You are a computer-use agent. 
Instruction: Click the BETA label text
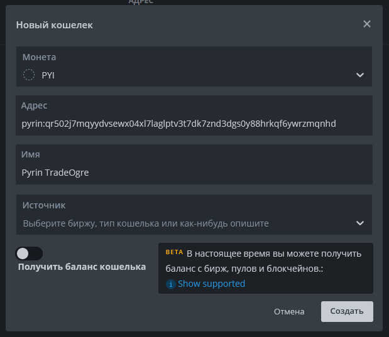pyautogui.click(x=174, y=252)
